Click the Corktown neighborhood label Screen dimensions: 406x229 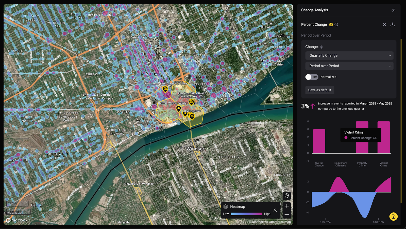pos(126,112)
